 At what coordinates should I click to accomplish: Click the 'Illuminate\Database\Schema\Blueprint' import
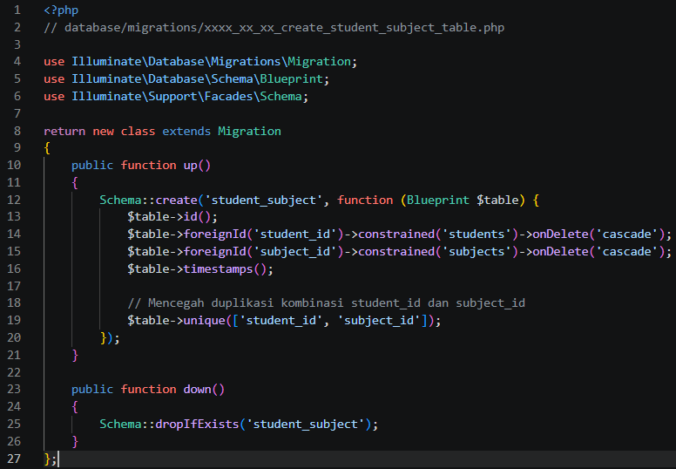198,79
